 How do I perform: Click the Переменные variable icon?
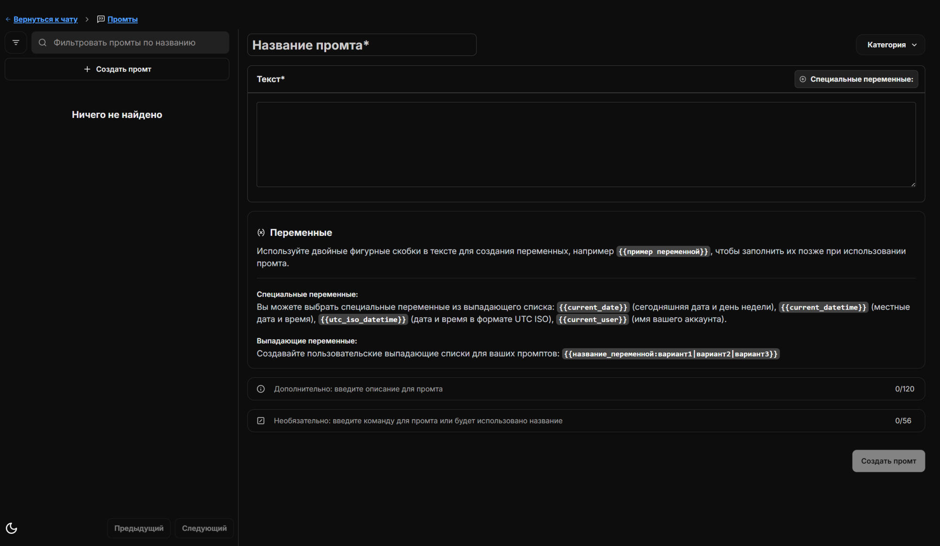261,233
